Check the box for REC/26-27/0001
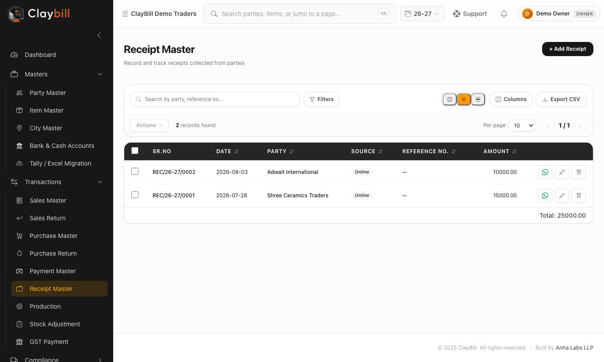 135,195
